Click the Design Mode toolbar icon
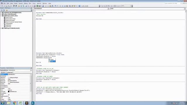The height and width of the screenshot is (105, 187). coord(67,6)
